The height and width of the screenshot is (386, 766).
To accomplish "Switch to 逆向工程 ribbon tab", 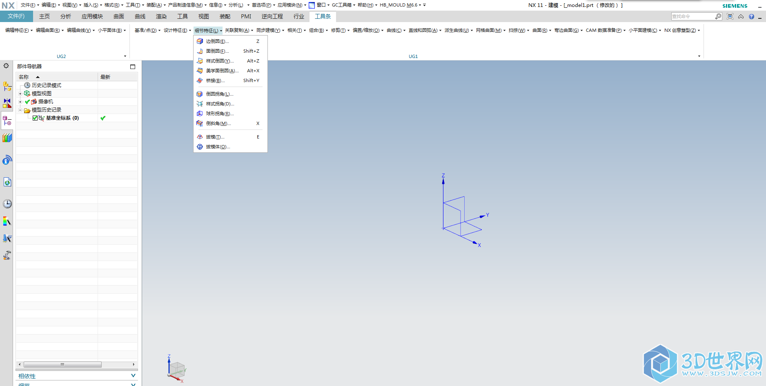I will pos(272,16).
